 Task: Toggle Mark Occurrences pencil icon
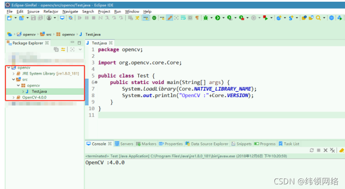click(x=170, y=18)
